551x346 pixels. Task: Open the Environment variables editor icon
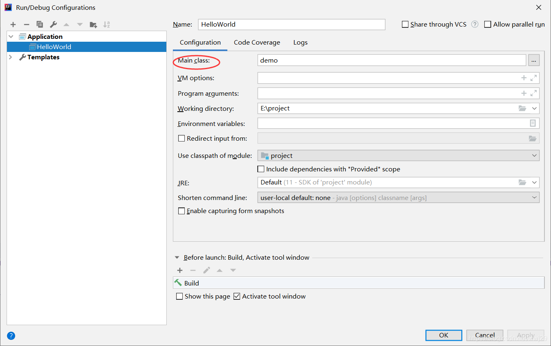pyautogui.click(x=533, y=123)
